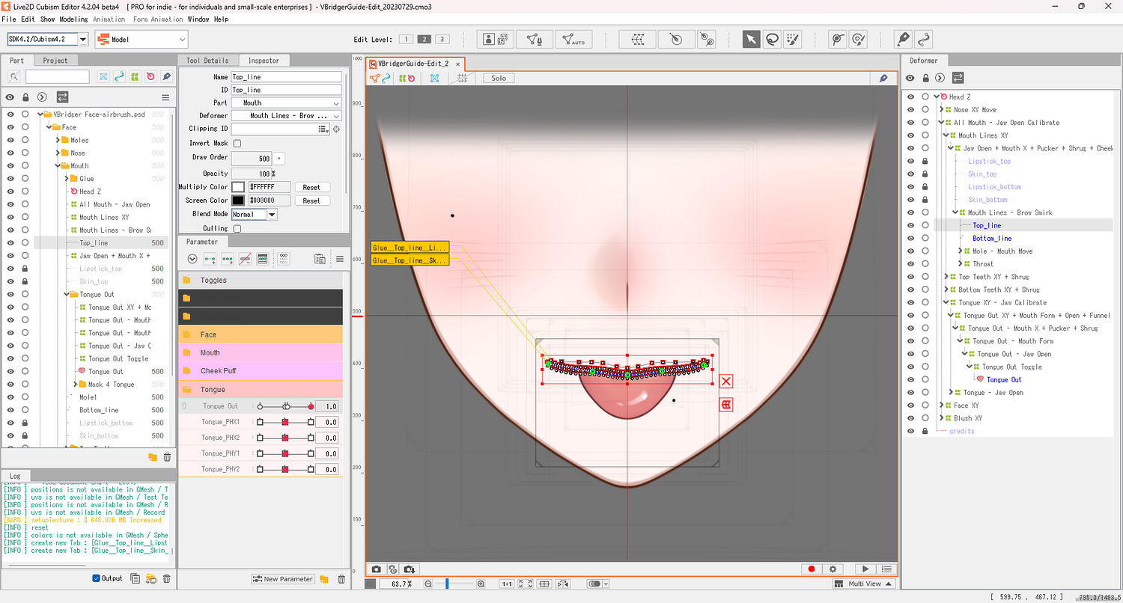Click the New Parameter button
The image size is (1123, 603).
(x=283, y=579)
